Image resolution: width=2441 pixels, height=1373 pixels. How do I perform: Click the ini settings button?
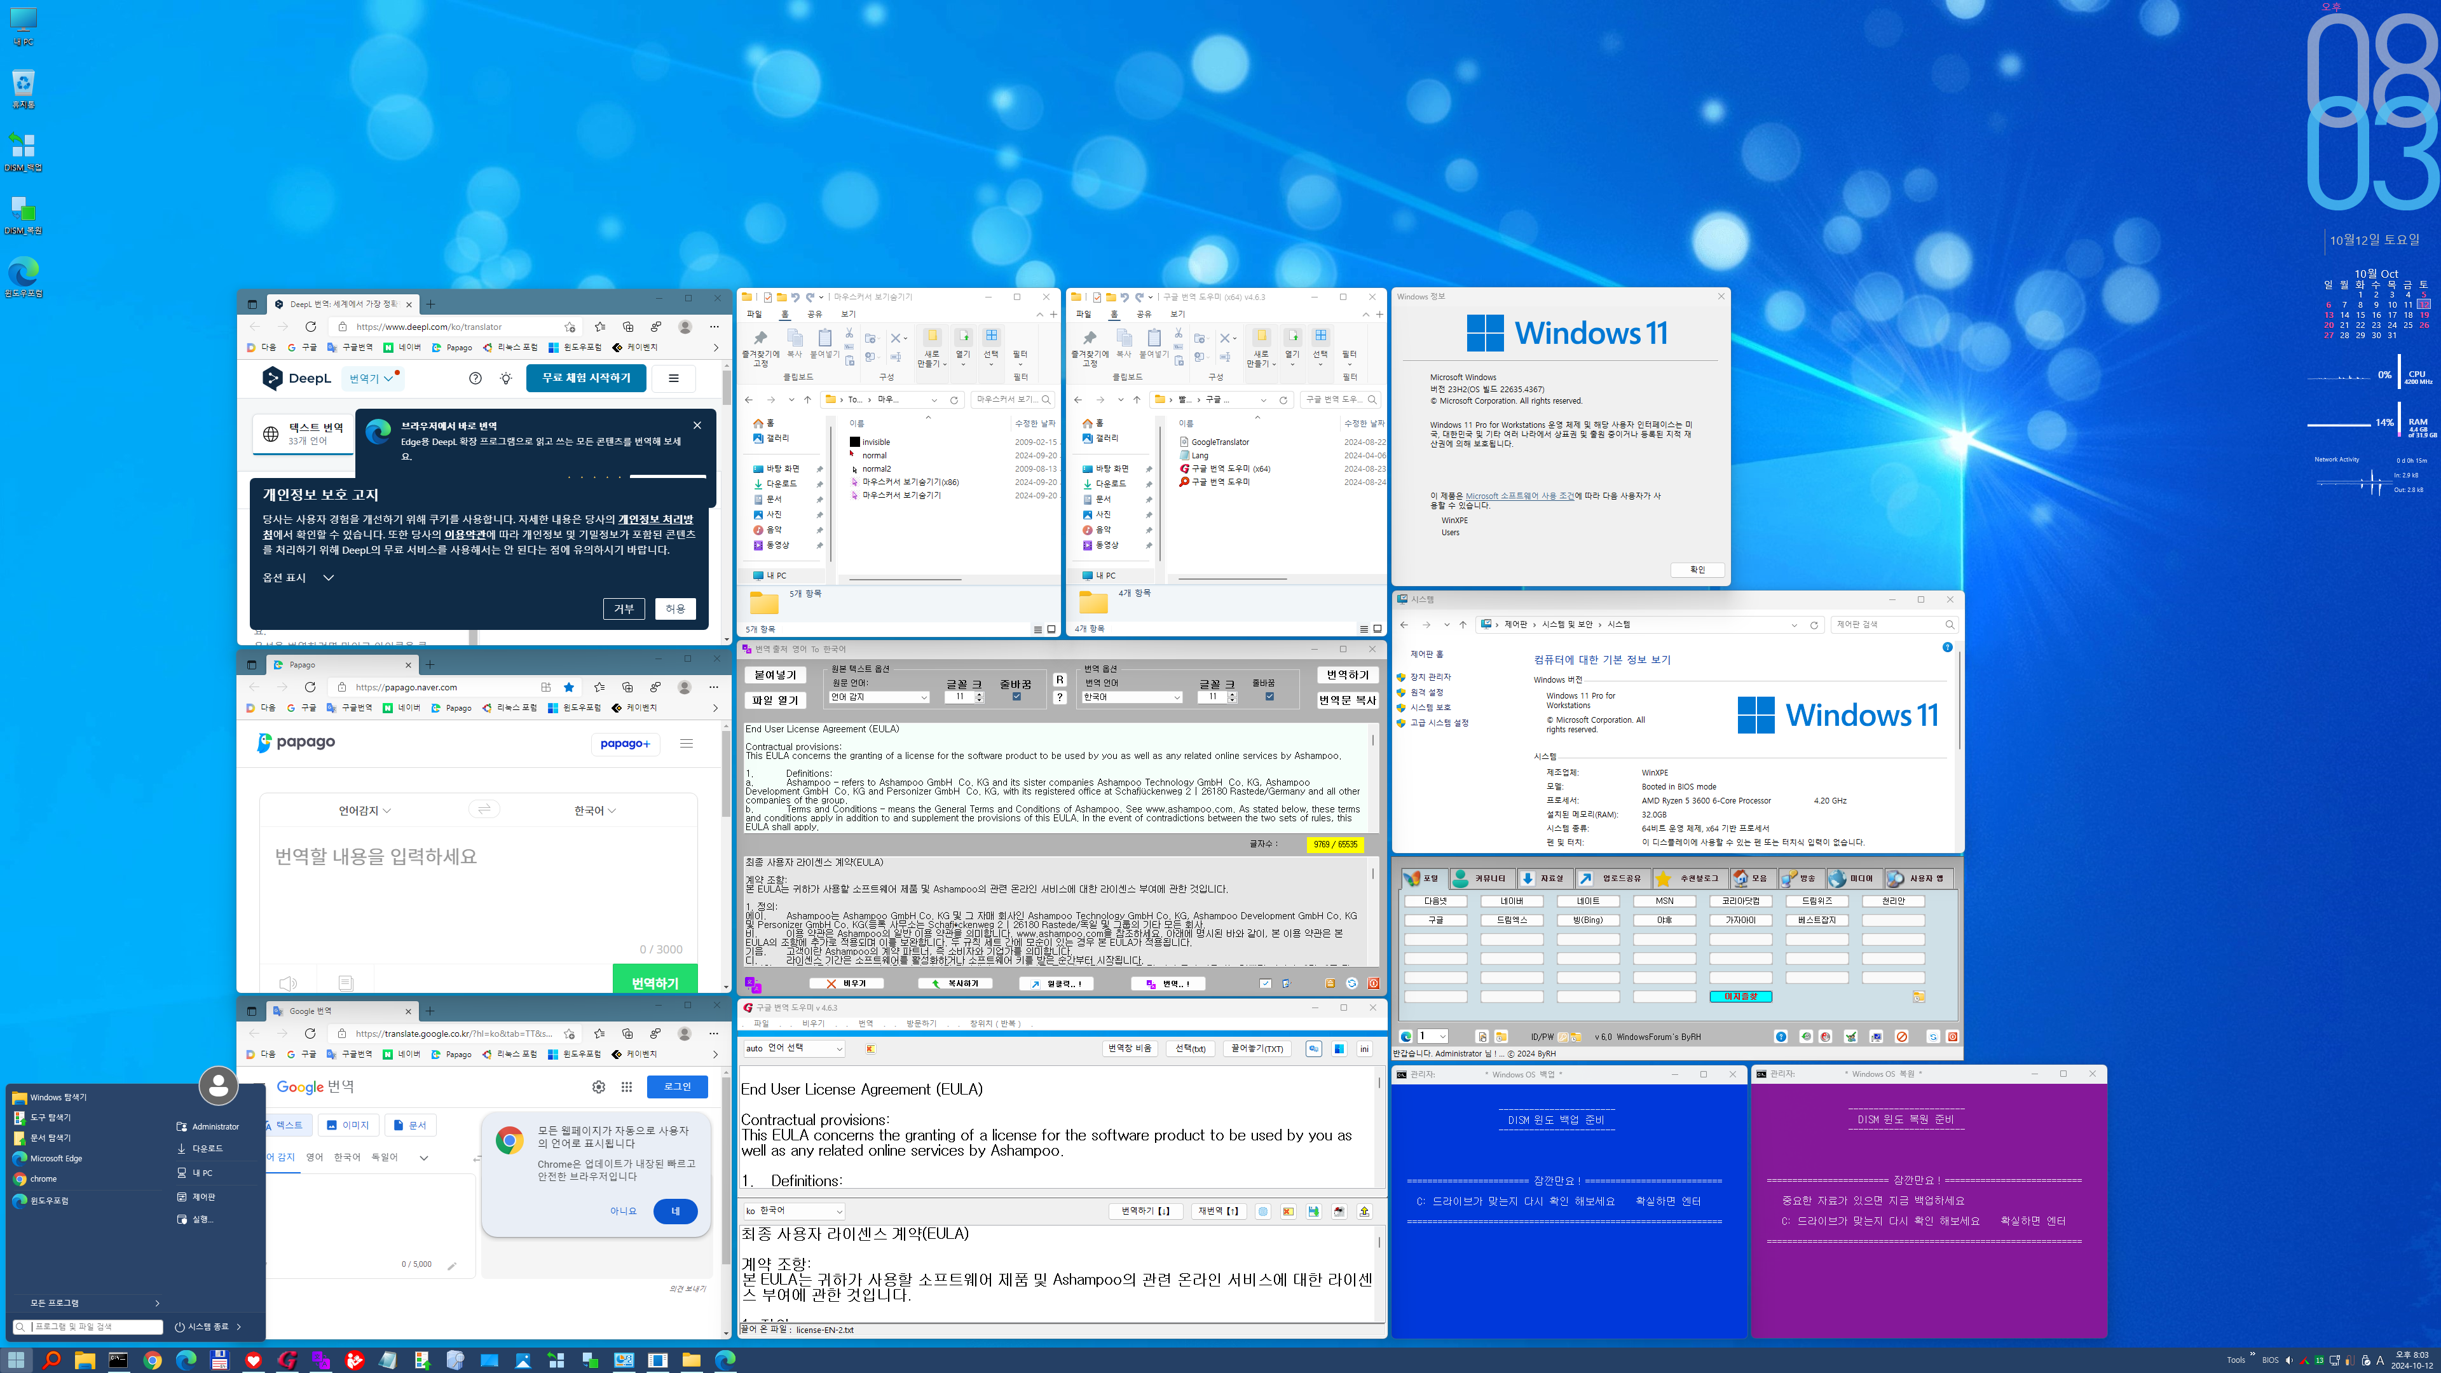[x=1365, y=1049]
